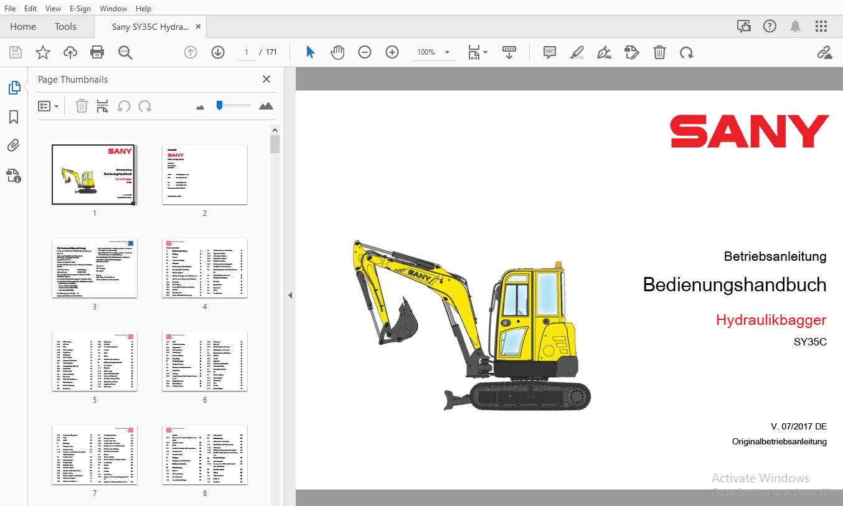Open the Bookmarks panel
The image size is (843, 506).
14,117
